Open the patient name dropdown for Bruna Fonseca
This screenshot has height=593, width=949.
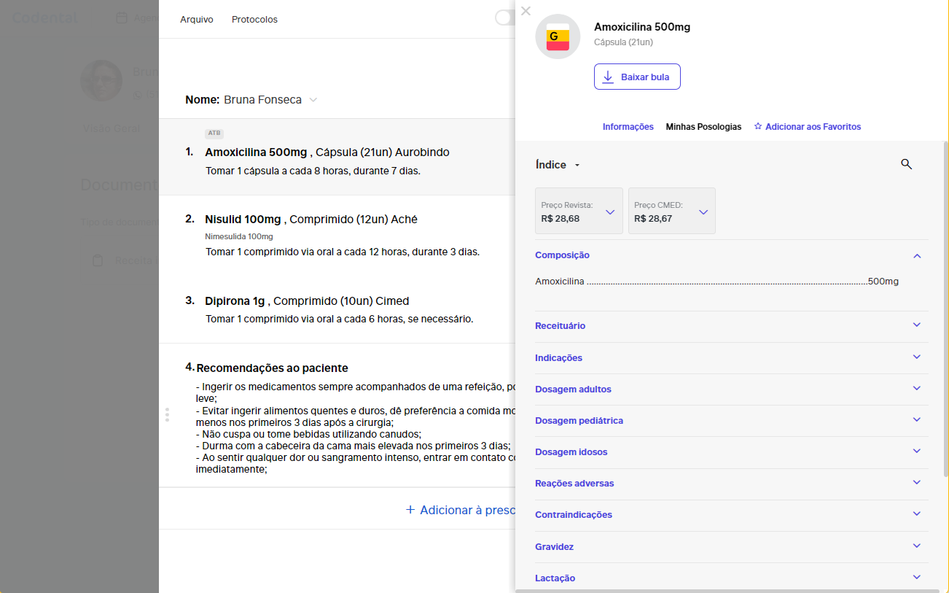pos(313,100)
